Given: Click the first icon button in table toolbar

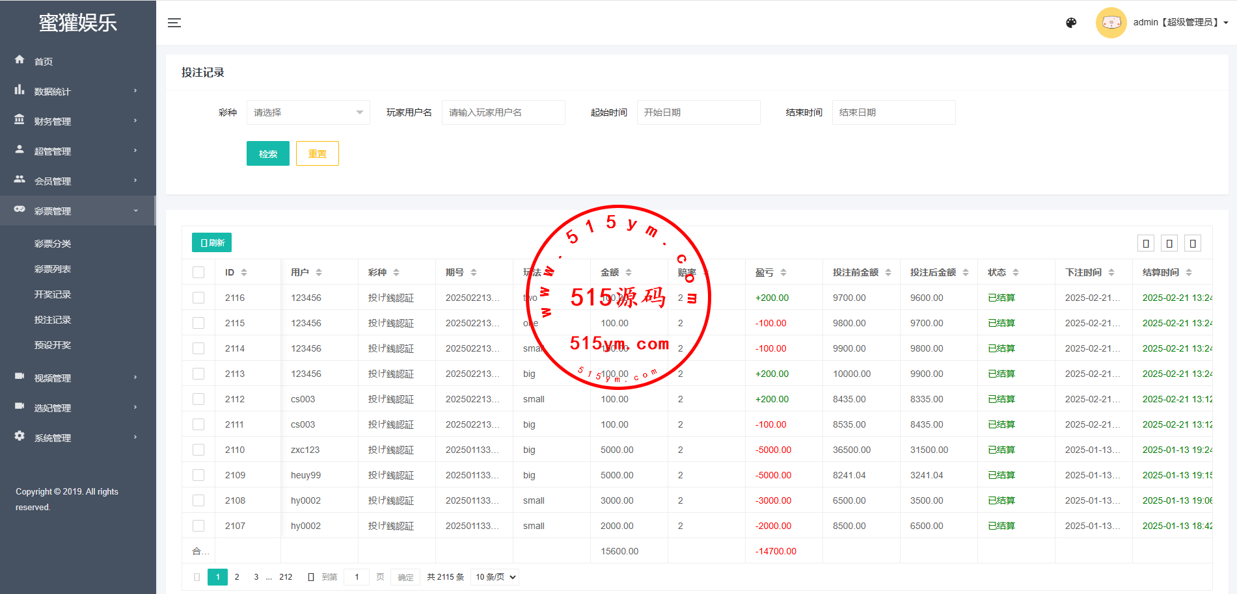Looking at the screenshot, I should 1146,243.
